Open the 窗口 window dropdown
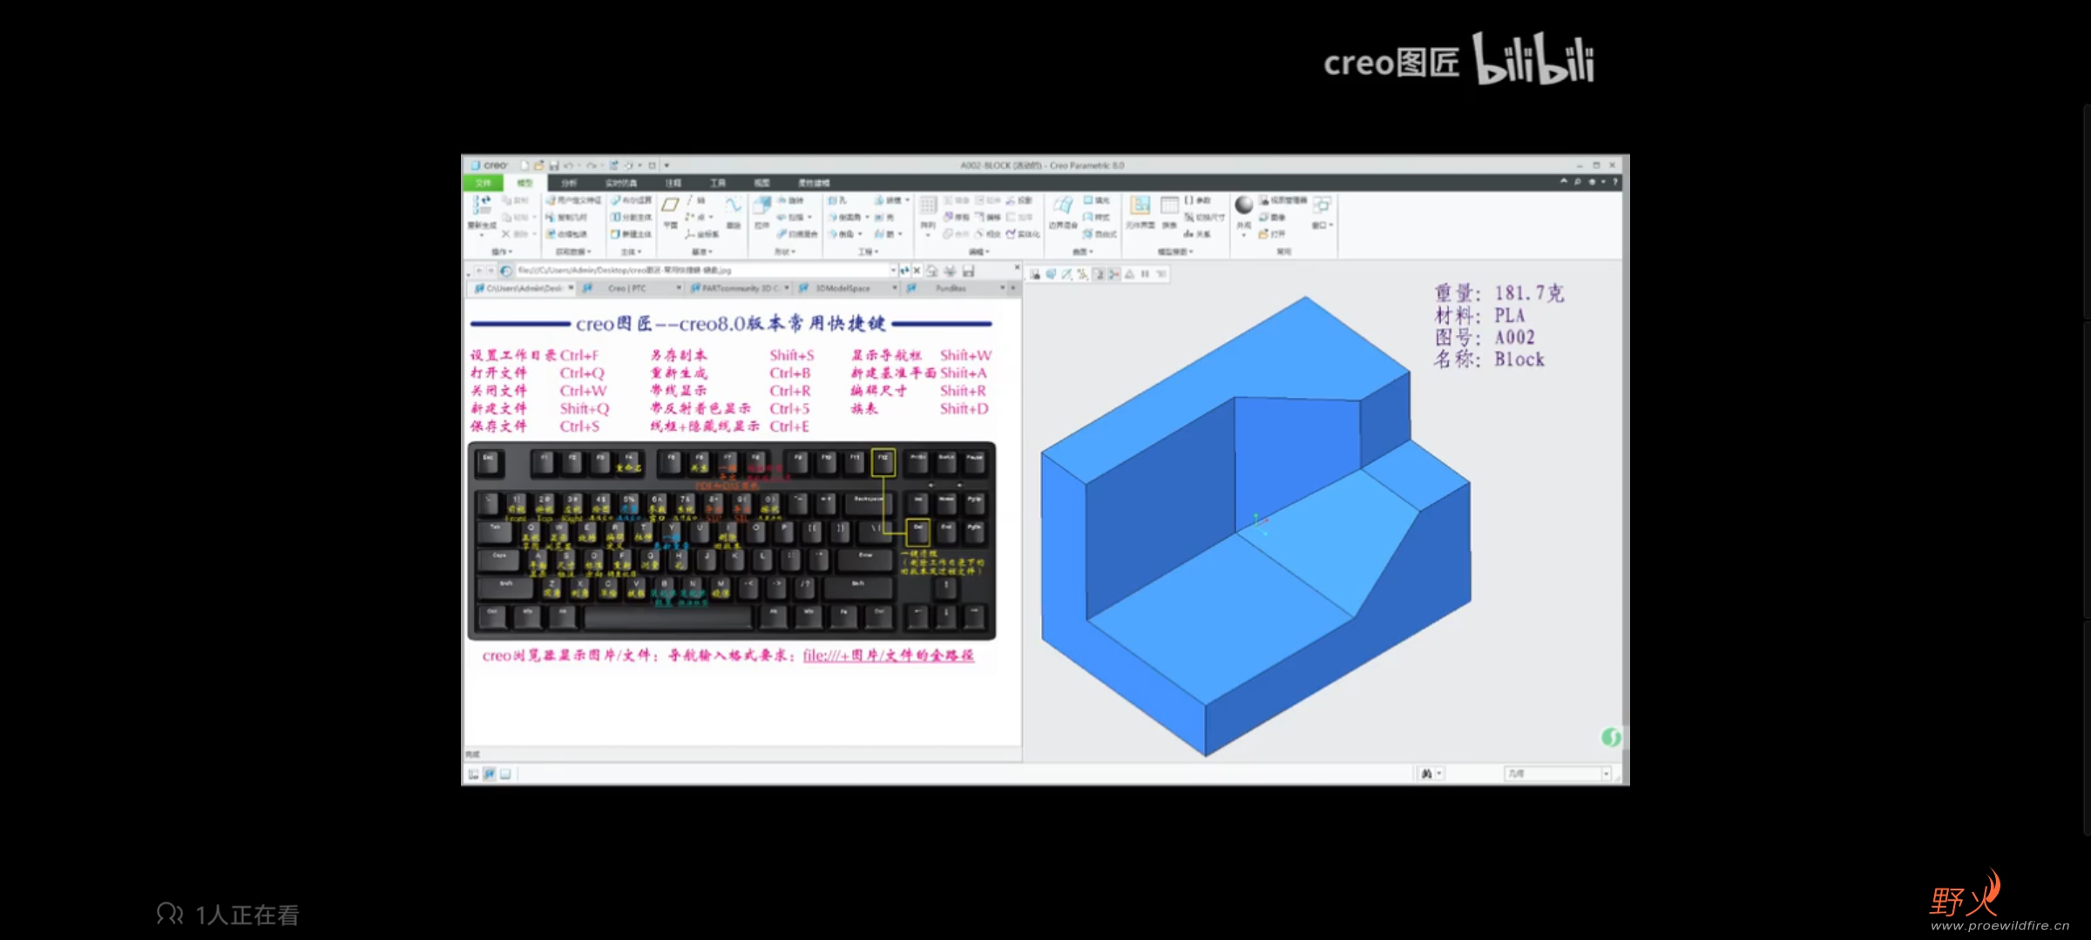Image resolution: width=2091 pixels, height=940 pixels. click(1323, 225)
